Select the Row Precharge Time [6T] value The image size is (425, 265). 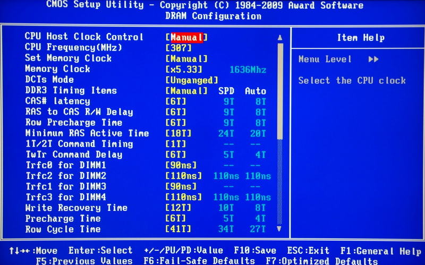pos(176,123)
